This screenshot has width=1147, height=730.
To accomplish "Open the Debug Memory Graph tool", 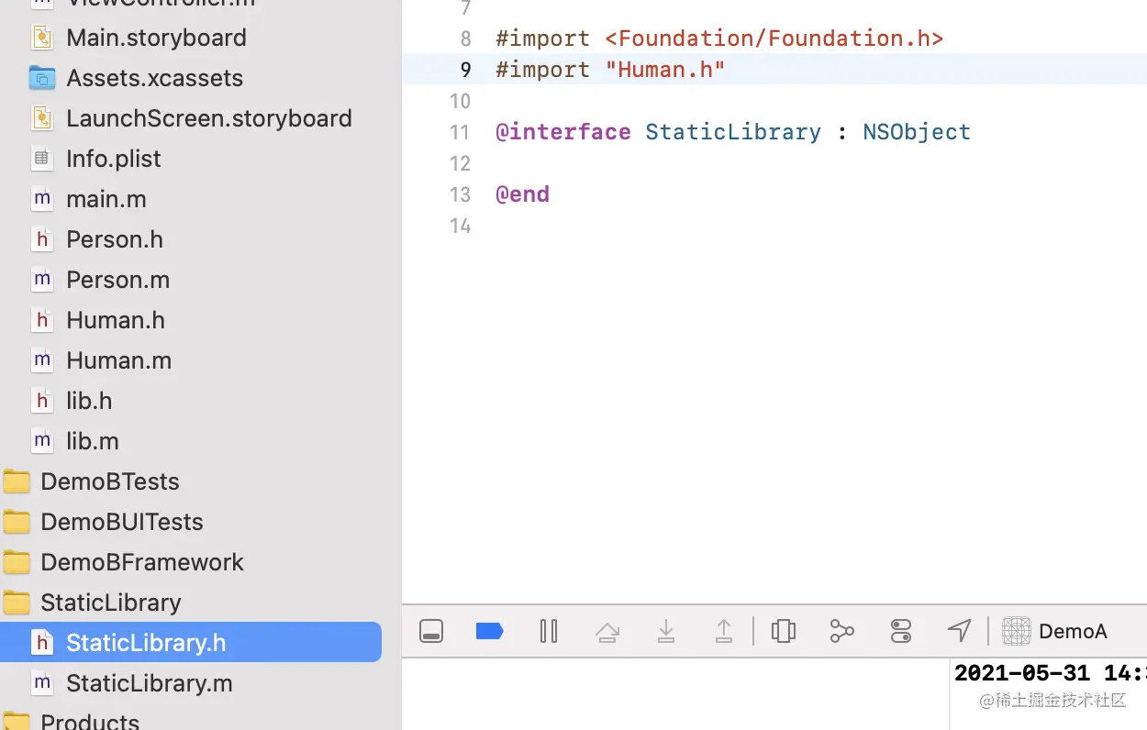I will click(x=841, y=631).
